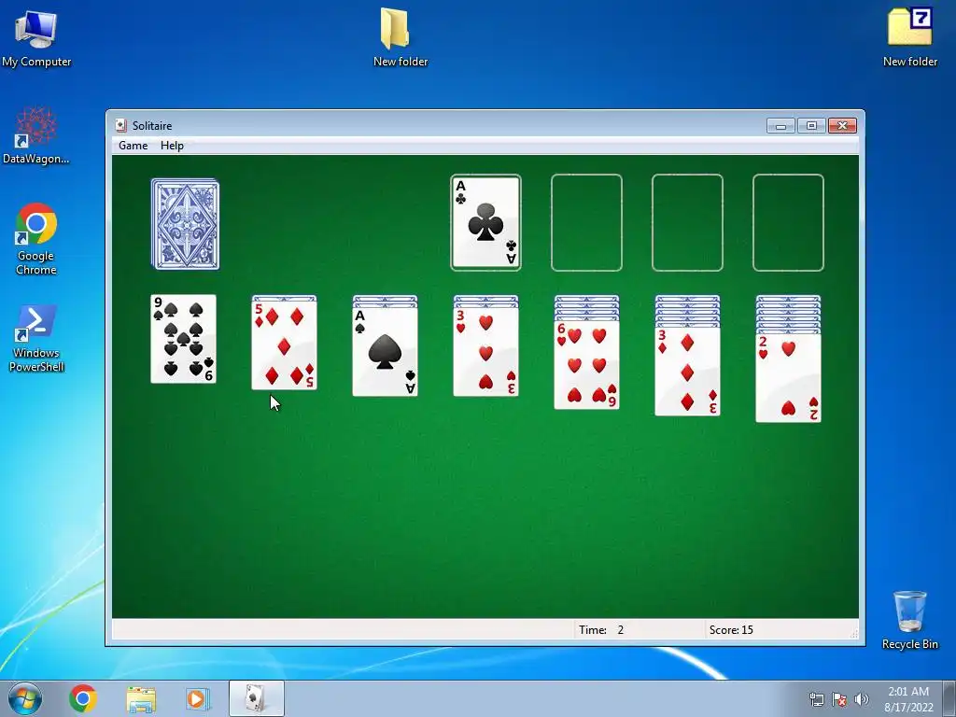
Task: Click the Show desktop button
Action: [x=949, y=699]
